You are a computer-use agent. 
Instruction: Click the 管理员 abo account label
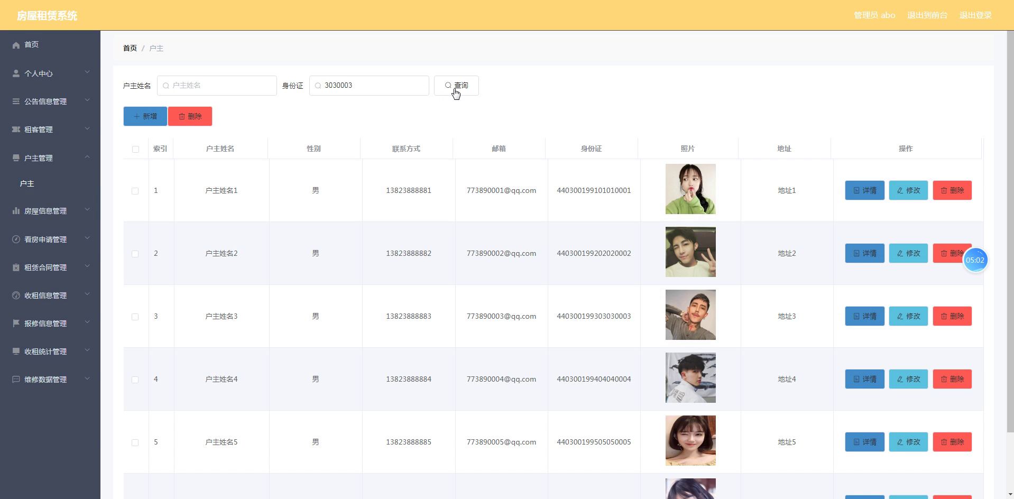(x=874, y=15)
